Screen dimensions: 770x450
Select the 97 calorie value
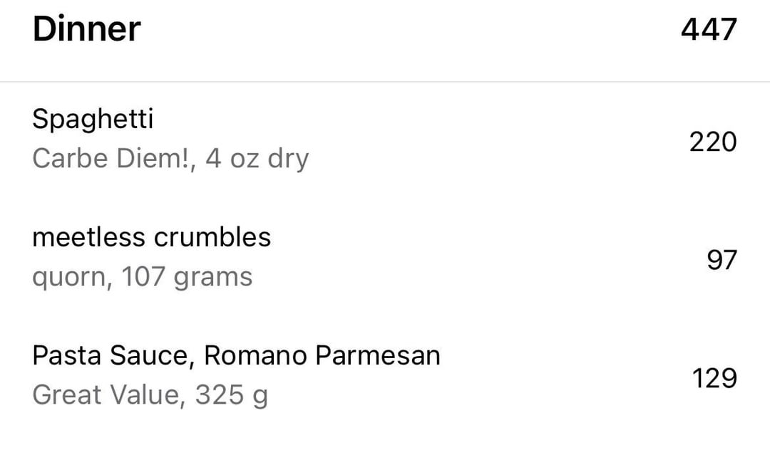pos(722,261)
